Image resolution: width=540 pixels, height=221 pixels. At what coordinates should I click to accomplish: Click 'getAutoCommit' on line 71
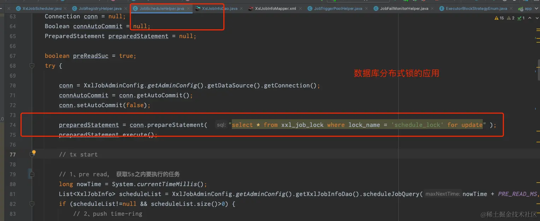pos(159,95)
